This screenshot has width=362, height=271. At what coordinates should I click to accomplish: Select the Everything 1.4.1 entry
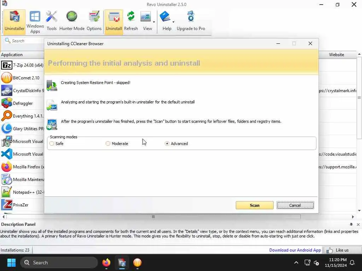pyautogui.click(x=22, y=116)
